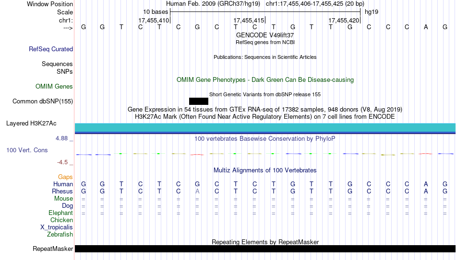
Task: Click the -4.5 conservation scale value
Action: tap(62, 162)
